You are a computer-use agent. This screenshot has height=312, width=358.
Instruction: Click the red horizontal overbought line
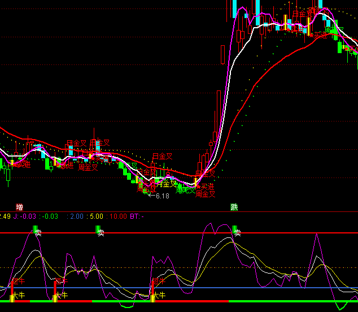click(x=169, y=233)
